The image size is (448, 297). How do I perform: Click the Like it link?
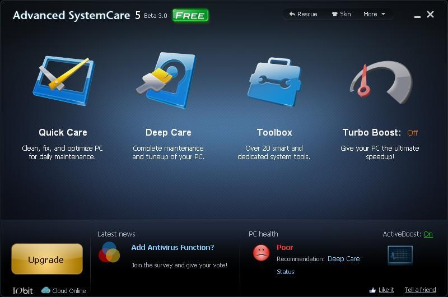386,290
